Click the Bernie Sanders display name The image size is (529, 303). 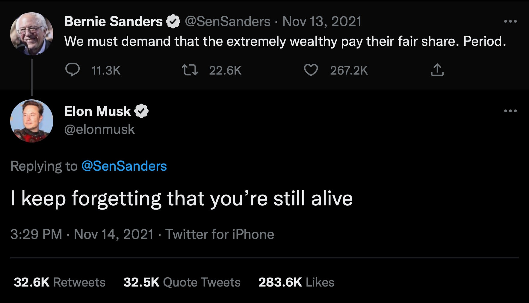(113, 22)
